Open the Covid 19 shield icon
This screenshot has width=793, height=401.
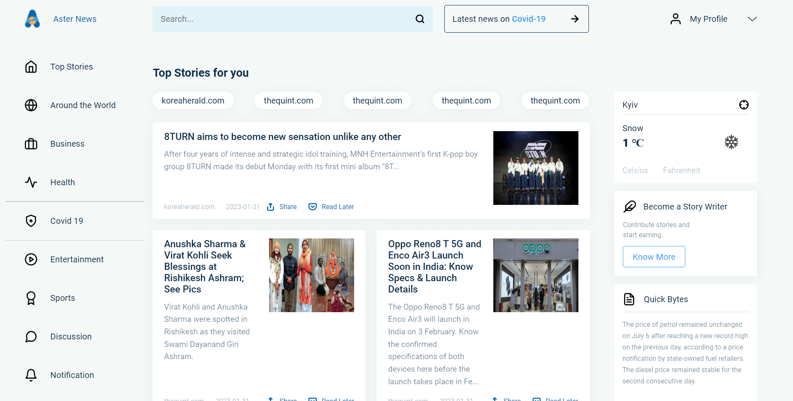pos(31,221)
